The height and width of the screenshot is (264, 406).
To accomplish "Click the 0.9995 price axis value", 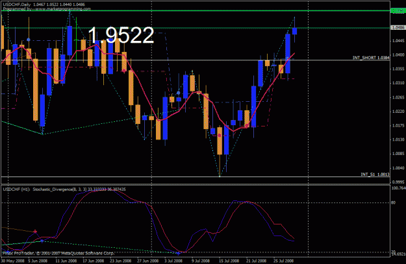I will 398,182.
